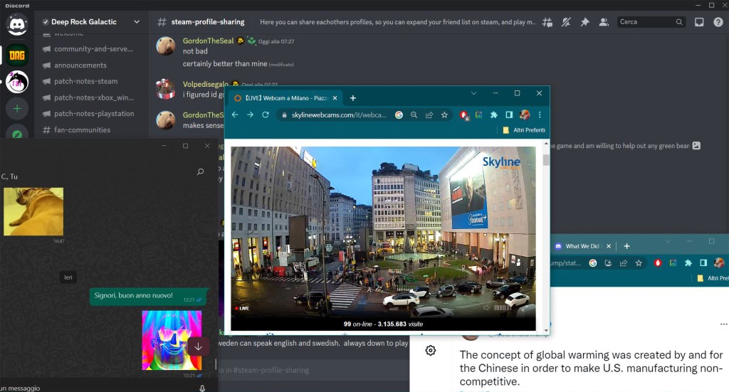This screenshot has height=392, width=729.
Task: Toggle Chrome side panel
Action: point(509,115)
